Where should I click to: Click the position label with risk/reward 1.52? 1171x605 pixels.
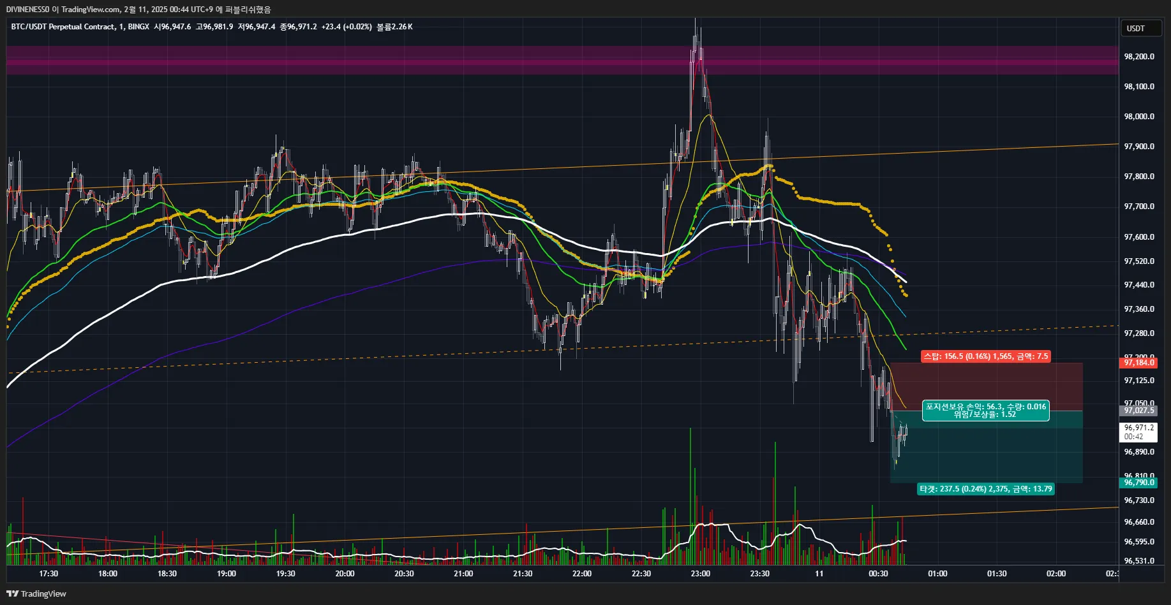point(986,411)
